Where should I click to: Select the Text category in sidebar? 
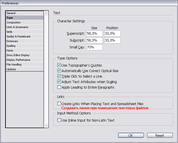pyautogui.click(x=25, y=18)
